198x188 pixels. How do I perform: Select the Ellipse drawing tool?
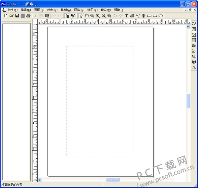pyautogui.click(x=161, y=16)
